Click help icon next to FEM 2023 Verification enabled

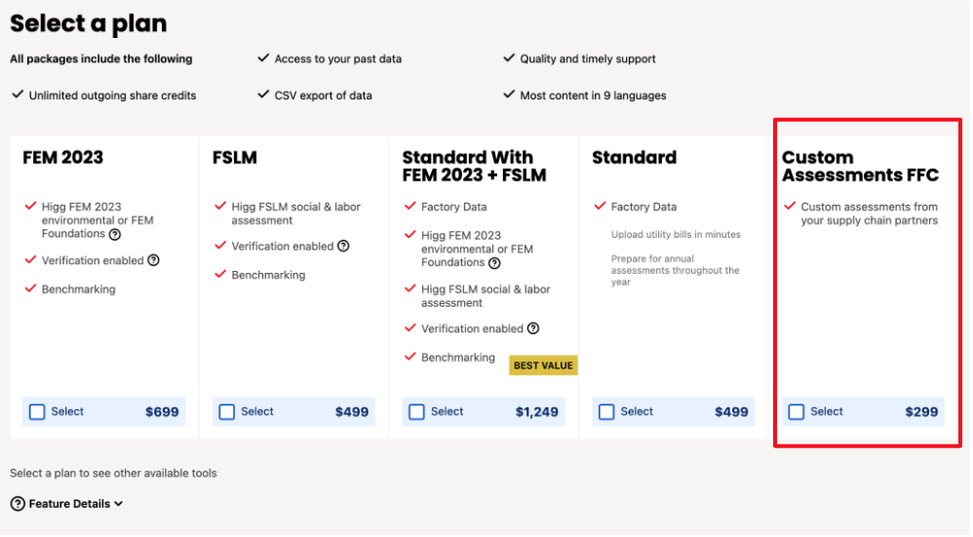[x=153, y=260]
